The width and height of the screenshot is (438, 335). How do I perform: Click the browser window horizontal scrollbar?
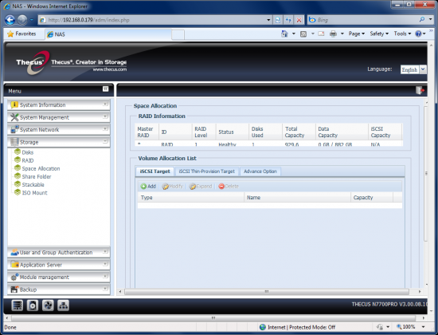[213, 318]
